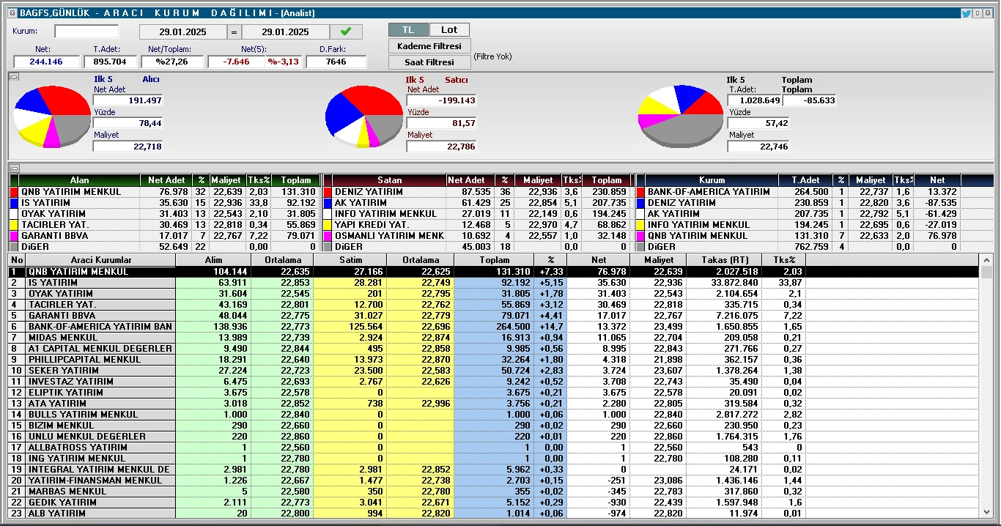The image size is (1001, 526).
Task: Click the Net value 244.146 field
Action: [x=46, y=62]
